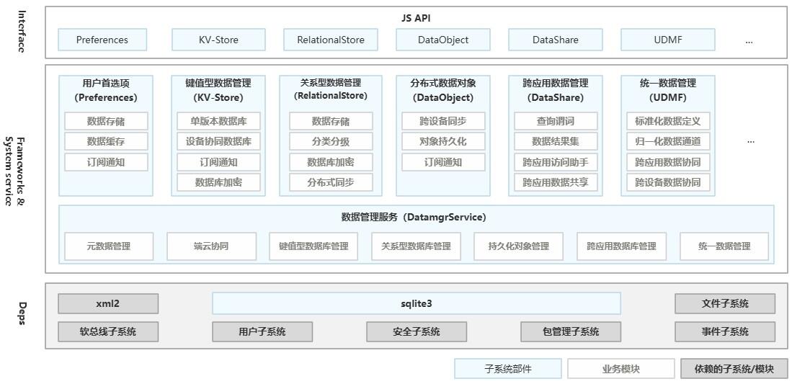Click 元数据管理 in DatamgrService
This screenshot has height=384, width=792.
pyautogui.click(x=109, y=246)
